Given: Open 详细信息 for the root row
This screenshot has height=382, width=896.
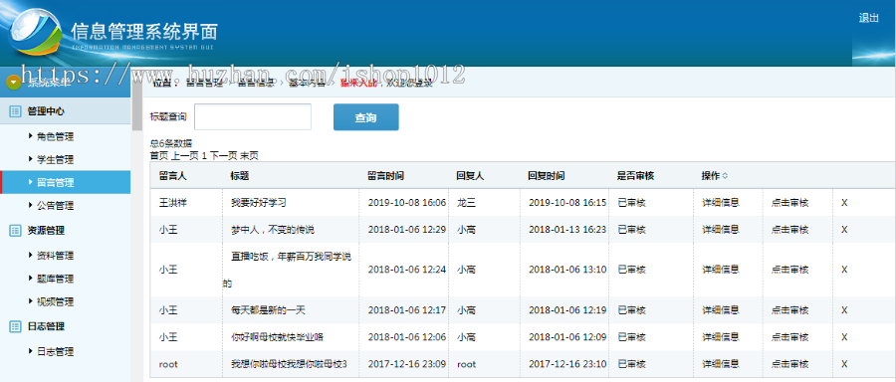Looking at the screenshot, I should point(721,364).
